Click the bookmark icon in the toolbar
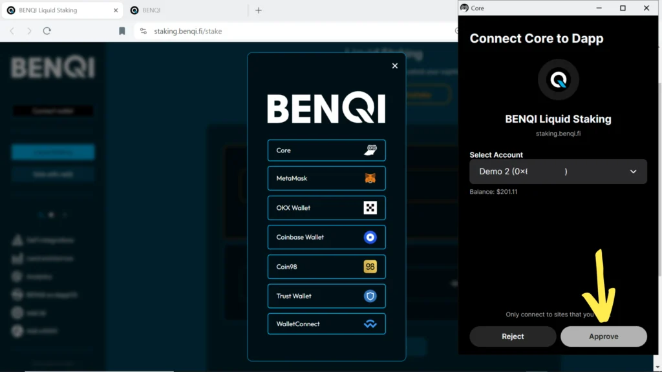The width and height of the screenshot is (662, 372). pos(122,31)
